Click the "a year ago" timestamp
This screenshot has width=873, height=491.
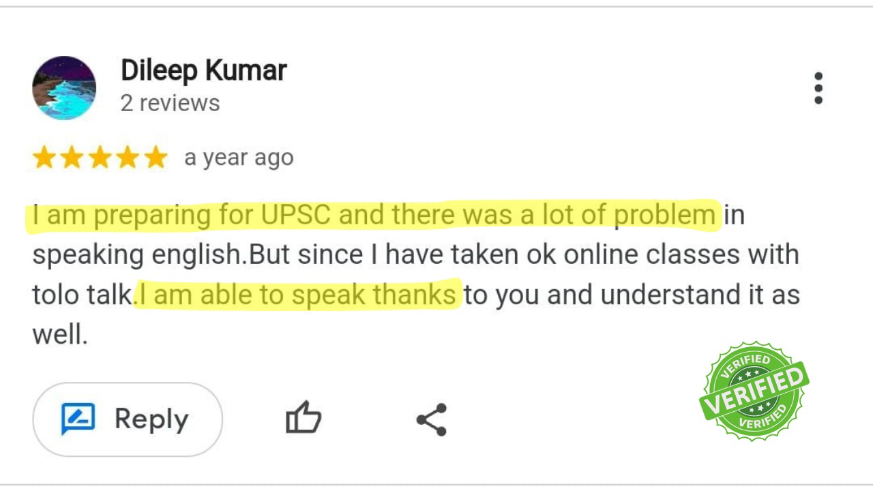(x=239, y=158)
